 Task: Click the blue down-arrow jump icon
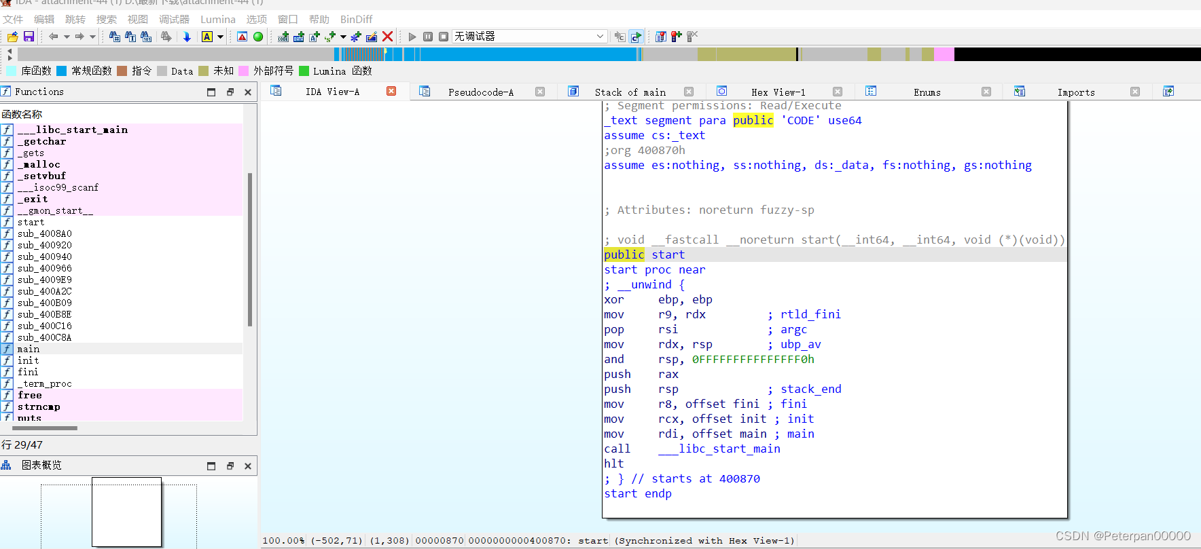(x=187, y=37)
